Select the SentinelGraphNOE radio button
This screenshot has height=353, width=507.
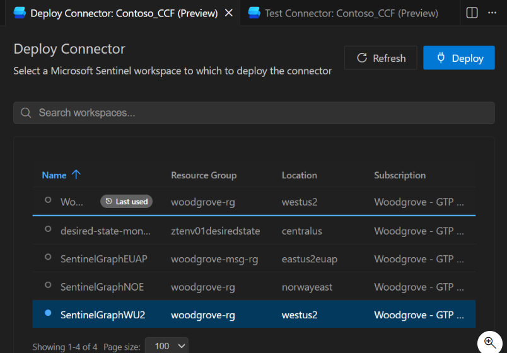point(48,286)
